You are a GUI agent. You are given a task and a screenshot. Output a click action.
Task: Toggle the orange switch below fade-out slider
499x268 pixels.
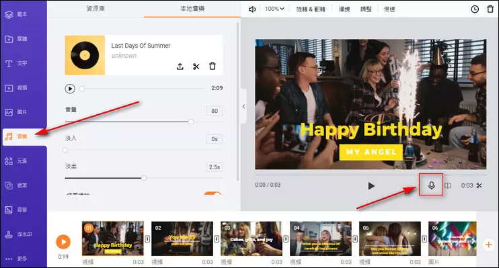click(x=213, y=193)
